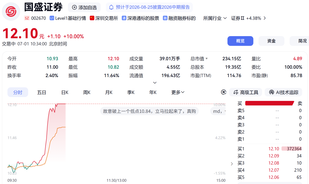Click 买3 price 12.08

(x=274, y=163)
